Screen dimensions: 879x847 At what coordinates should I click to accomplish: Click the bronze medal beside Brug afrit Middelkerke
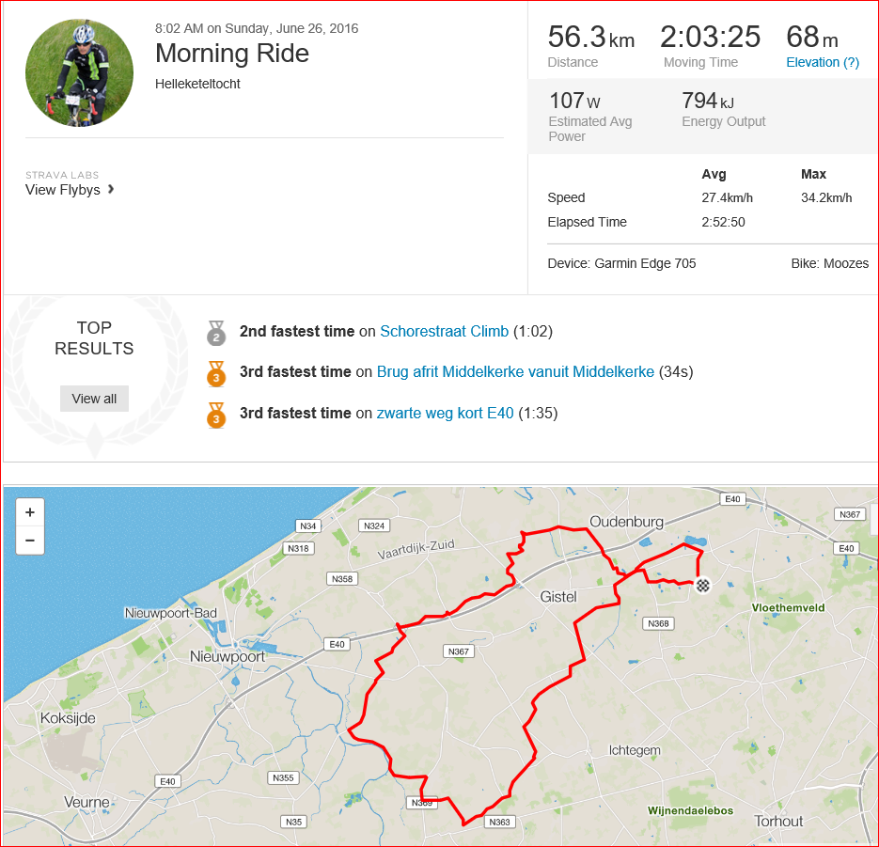point(216,374)
